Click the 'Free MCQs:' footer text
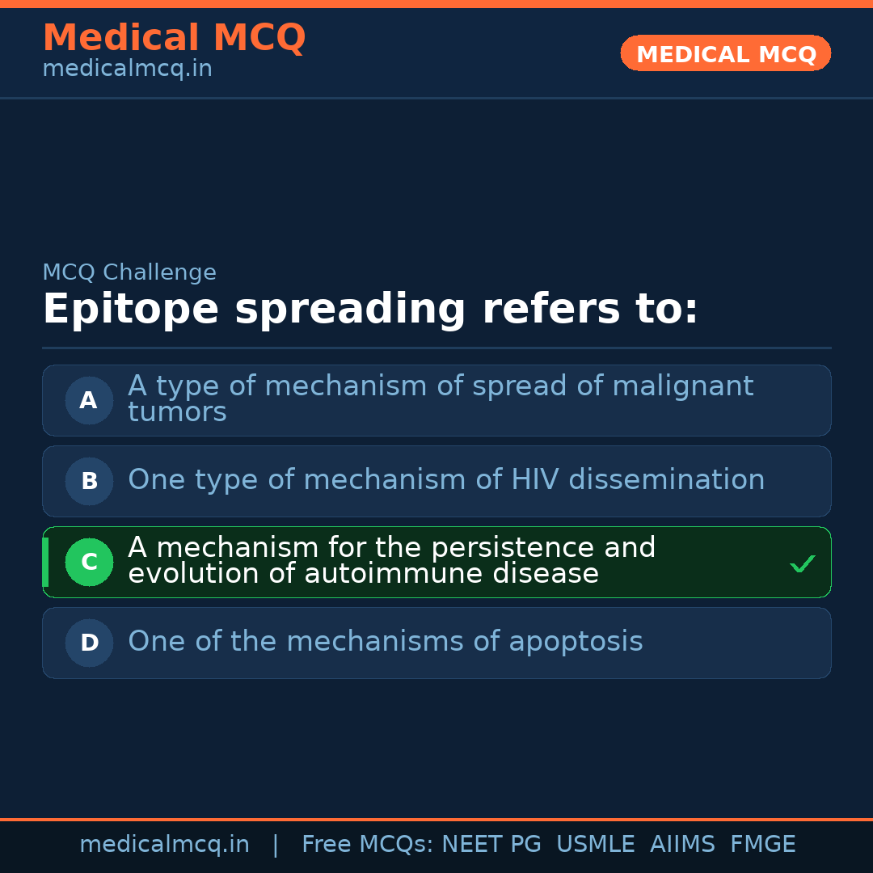The height and width of the screenshot is (873, 873). pos(368,845)
